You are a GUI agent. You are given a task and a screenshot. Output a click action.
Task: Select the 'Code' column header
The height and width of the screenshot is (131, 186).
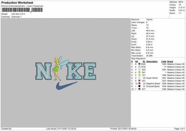(164, 61)
